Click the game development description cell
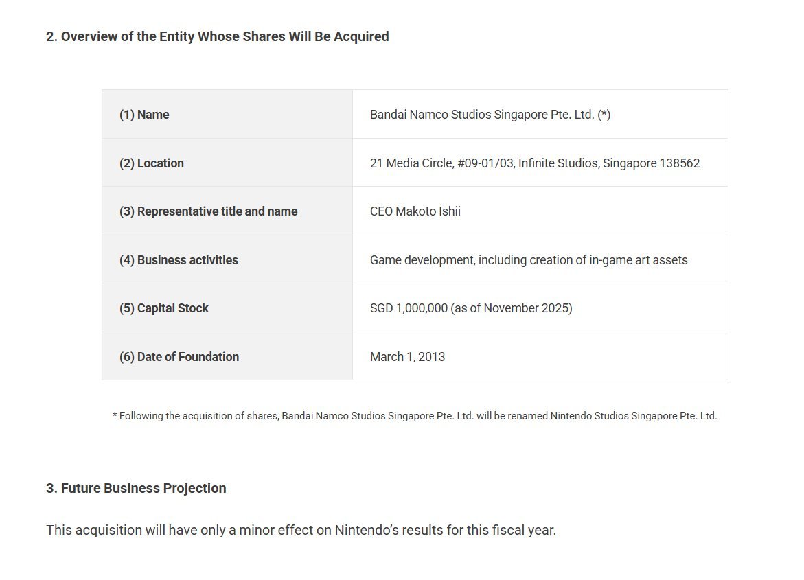 tap(529, 260)
